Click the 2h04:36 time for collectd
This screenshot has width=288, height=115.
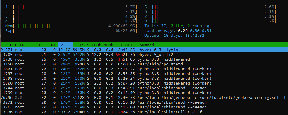click(x=126, y=112)
